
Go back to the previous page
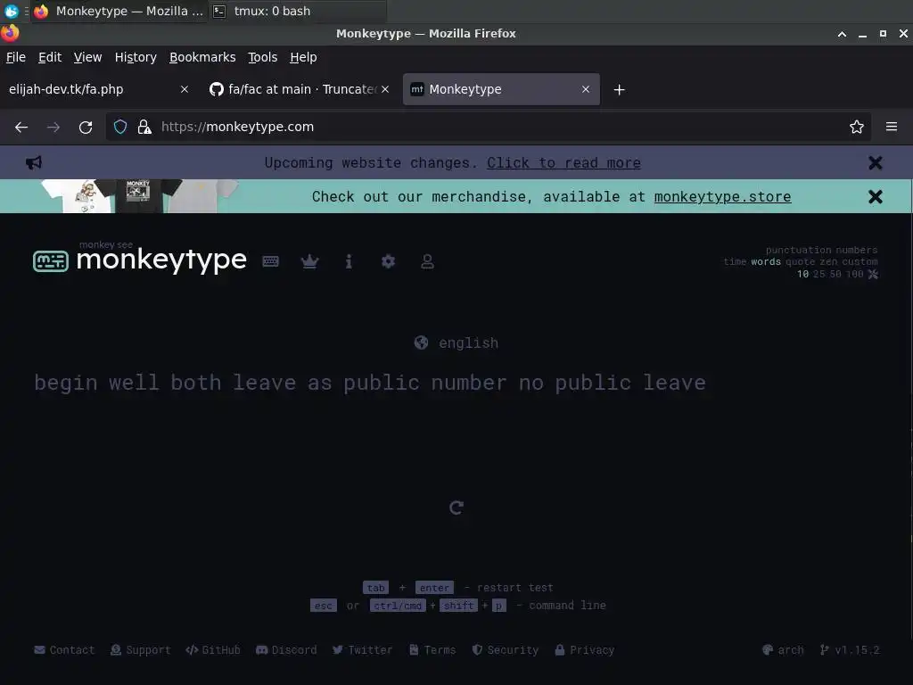(x=21, y=127)
